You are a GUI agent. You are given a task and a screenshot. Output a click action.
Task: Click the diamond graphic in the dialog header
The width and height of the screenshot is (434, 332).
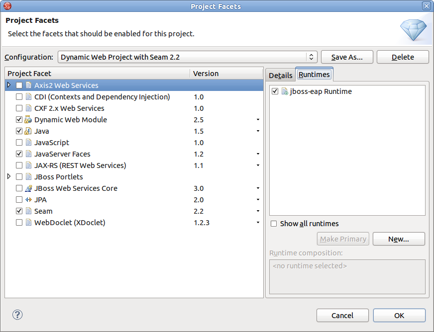[x=413, y=30]
